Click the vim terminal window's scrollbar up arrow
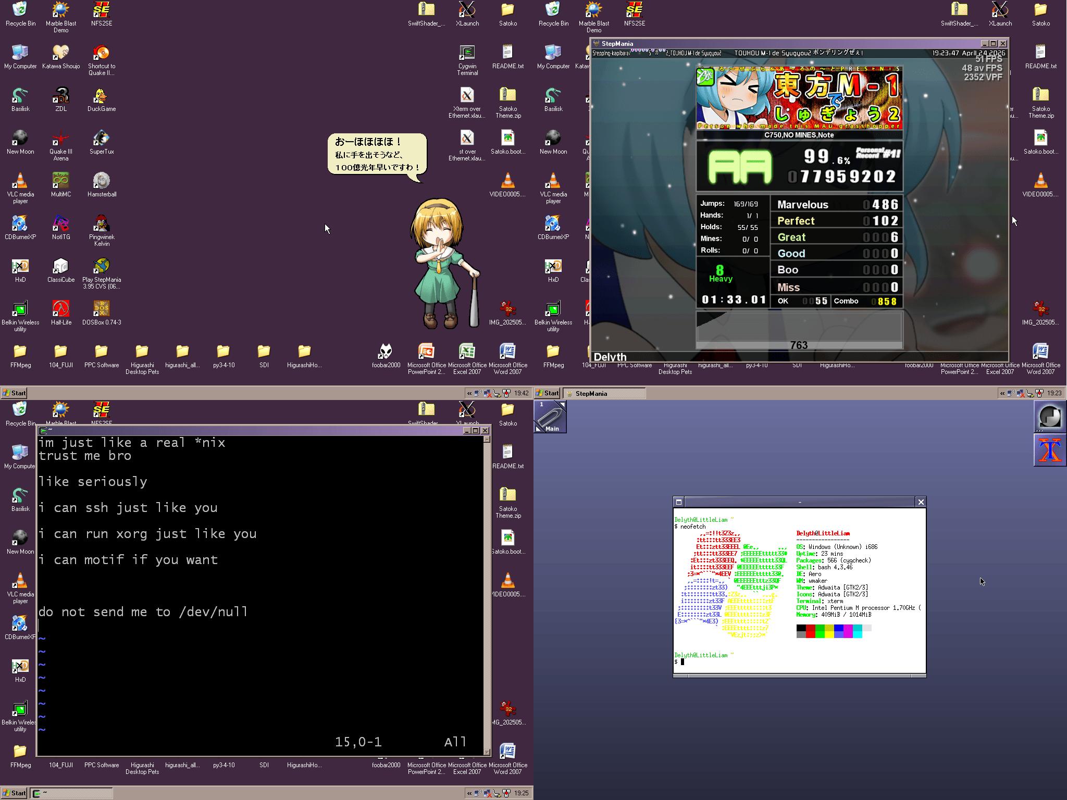Screen dimensions: 1067x800 click(487, 439)
